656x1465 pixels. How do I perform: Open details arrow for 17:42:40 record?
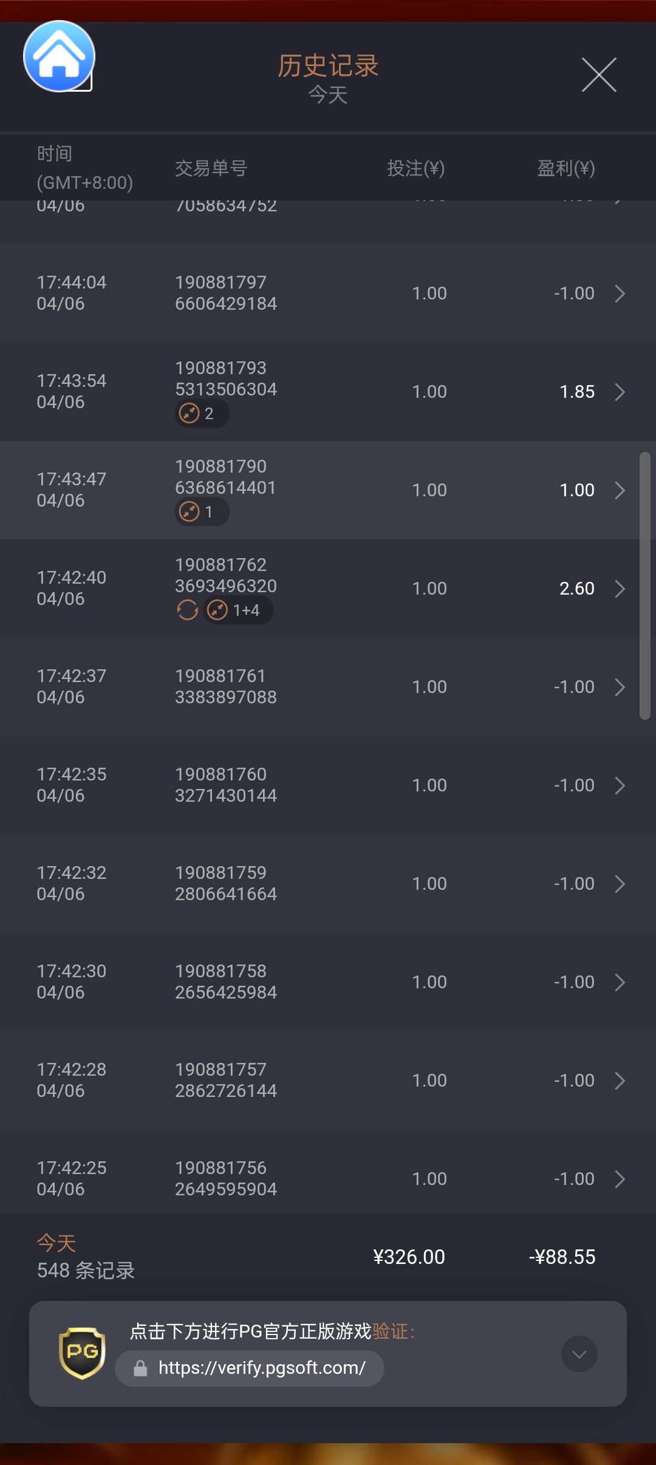coord(620,589)
